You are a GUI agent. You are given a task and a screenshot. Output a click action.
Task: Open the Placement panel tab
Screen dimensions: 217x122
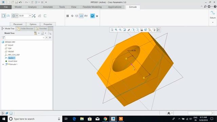click(18, 24)
